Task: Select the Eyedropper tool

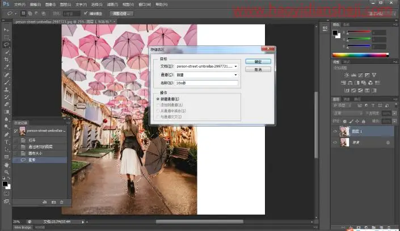Action: 6,67
